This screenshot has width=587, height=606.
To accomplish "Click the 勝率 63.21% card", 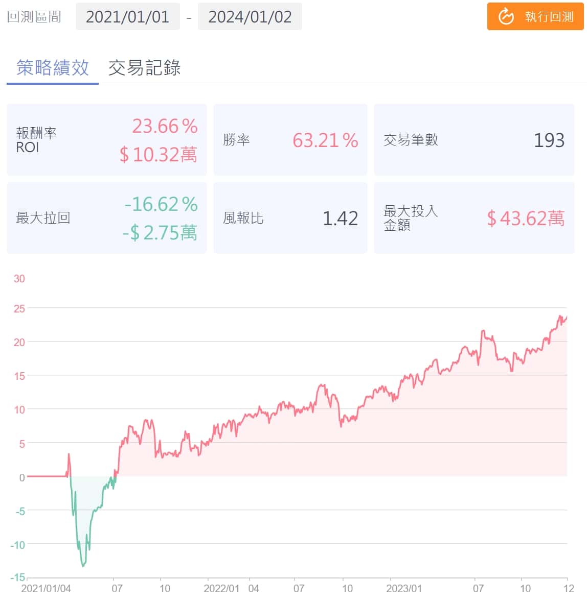I will click(x=290, y=140).
